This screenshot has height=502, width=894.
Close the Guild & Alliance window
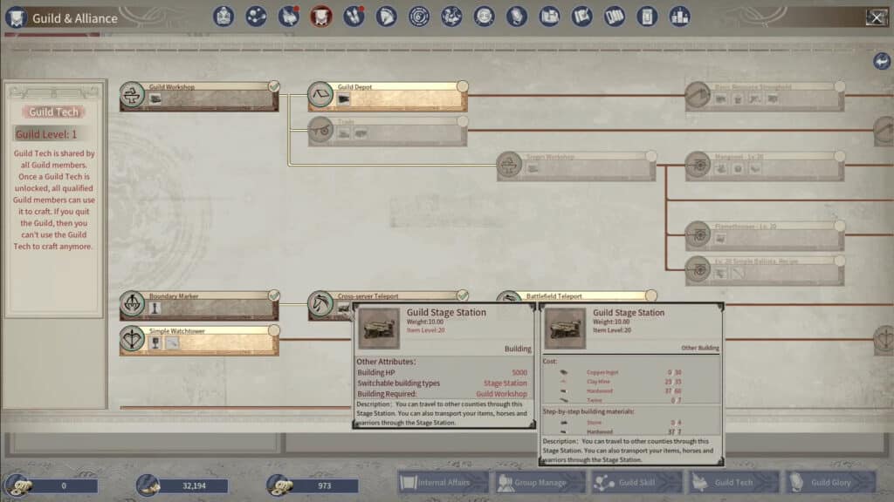click(877, 17)
